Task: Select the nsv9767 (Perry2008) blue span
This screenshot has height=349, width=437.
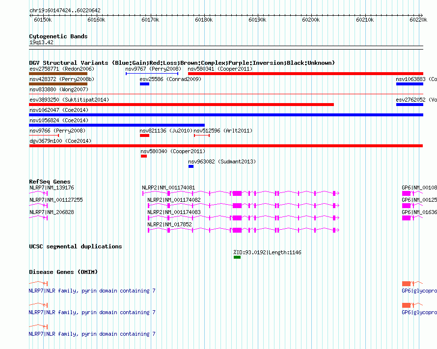Action: click(x=152, y=74)
